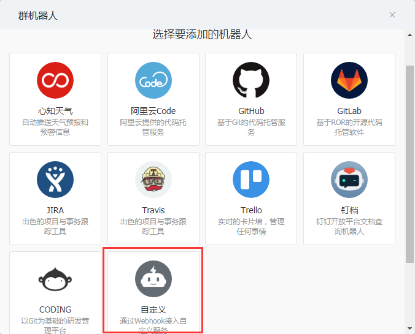The image size is (415, 334).
Task: Choose the JIRA robot icon
Action: click(55, 180)
